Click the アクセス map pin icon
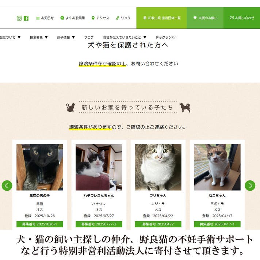 point(93,18)
